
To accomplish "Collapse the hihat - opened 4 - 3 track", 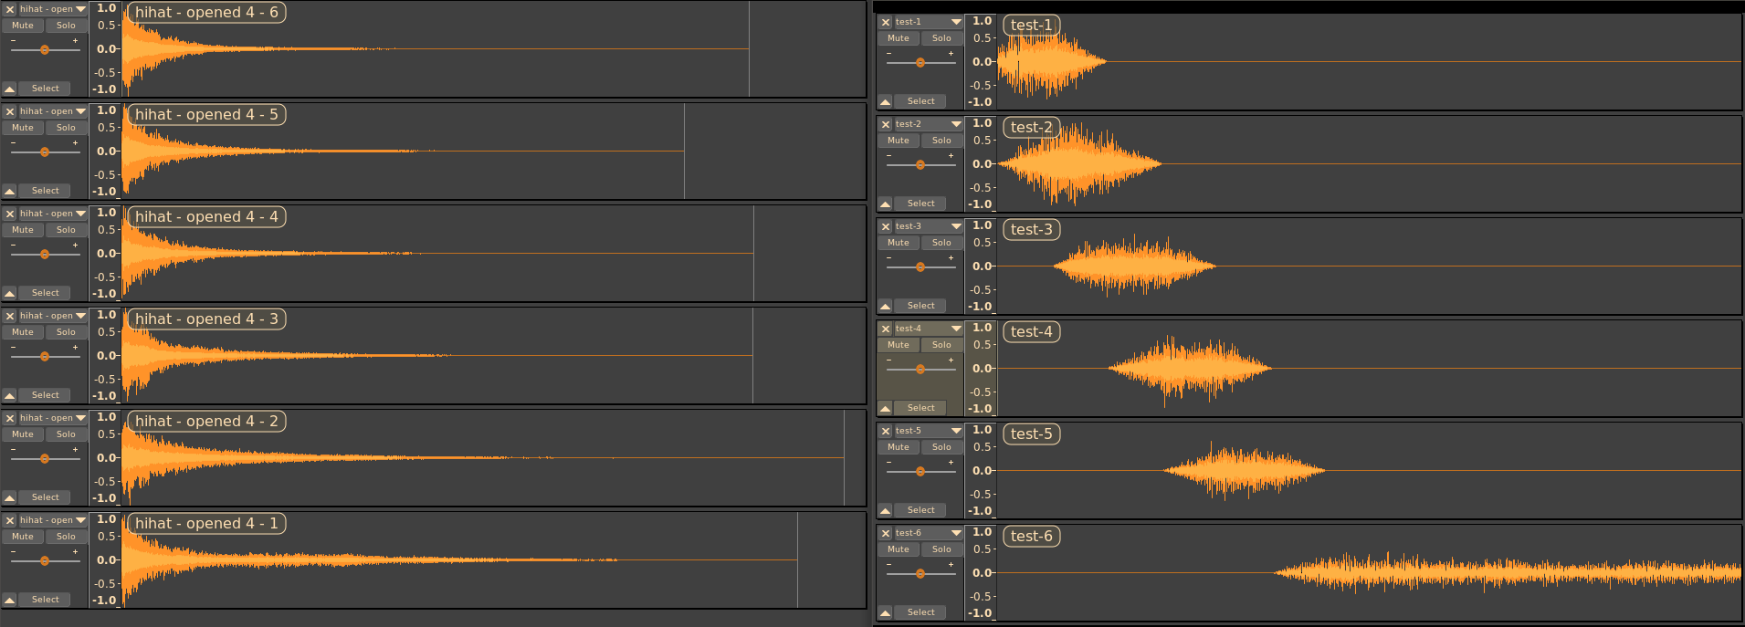I will (10, 395).
